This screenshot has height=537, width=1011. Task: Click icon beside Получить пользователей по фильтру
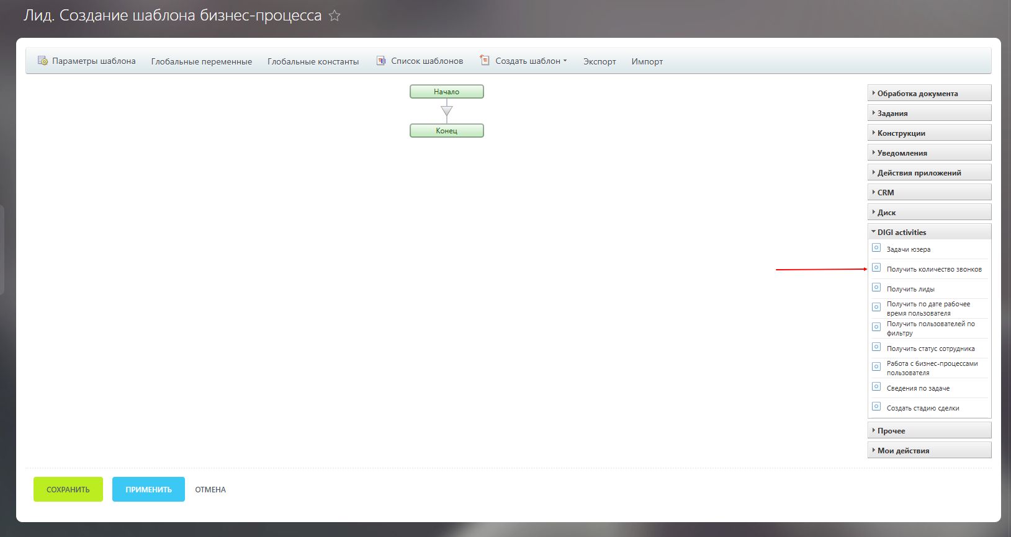(x=876, y=327)
